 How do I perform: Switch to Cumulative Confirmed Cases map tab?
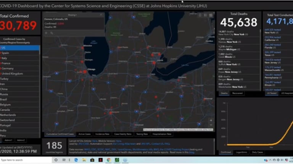click(60, 134)
